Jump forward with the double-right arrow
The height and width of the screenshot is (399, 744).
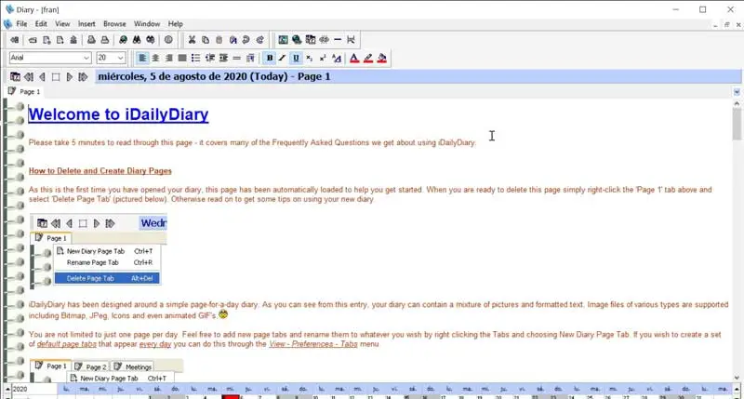83,77
